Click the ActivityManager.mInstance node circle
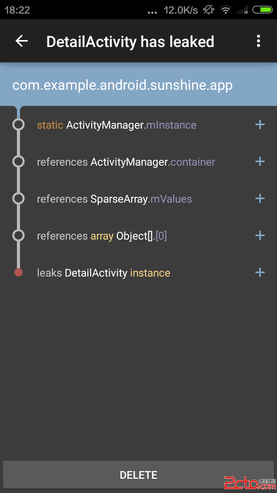This screenshot has width=277, height=493. point(18,124)
